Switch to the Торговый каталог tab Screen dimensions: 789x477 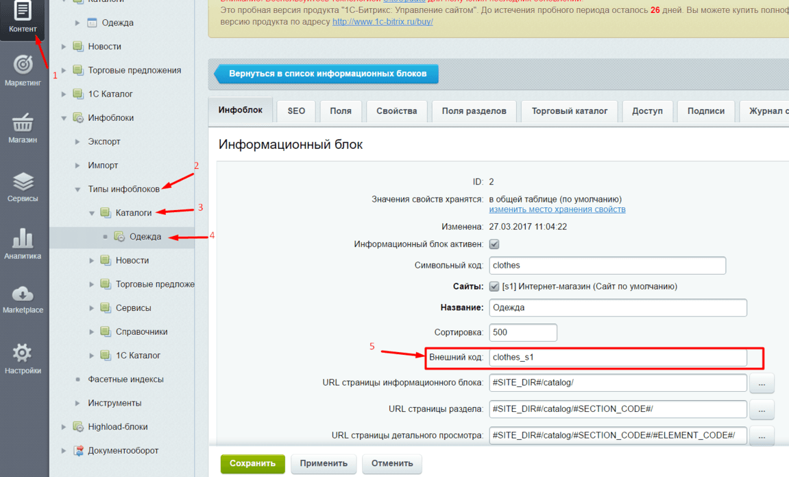pos(570,111)
